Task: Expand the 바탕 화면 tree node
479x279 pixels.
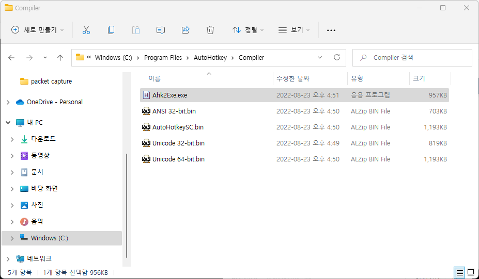Action: click(x=12, y=189)
